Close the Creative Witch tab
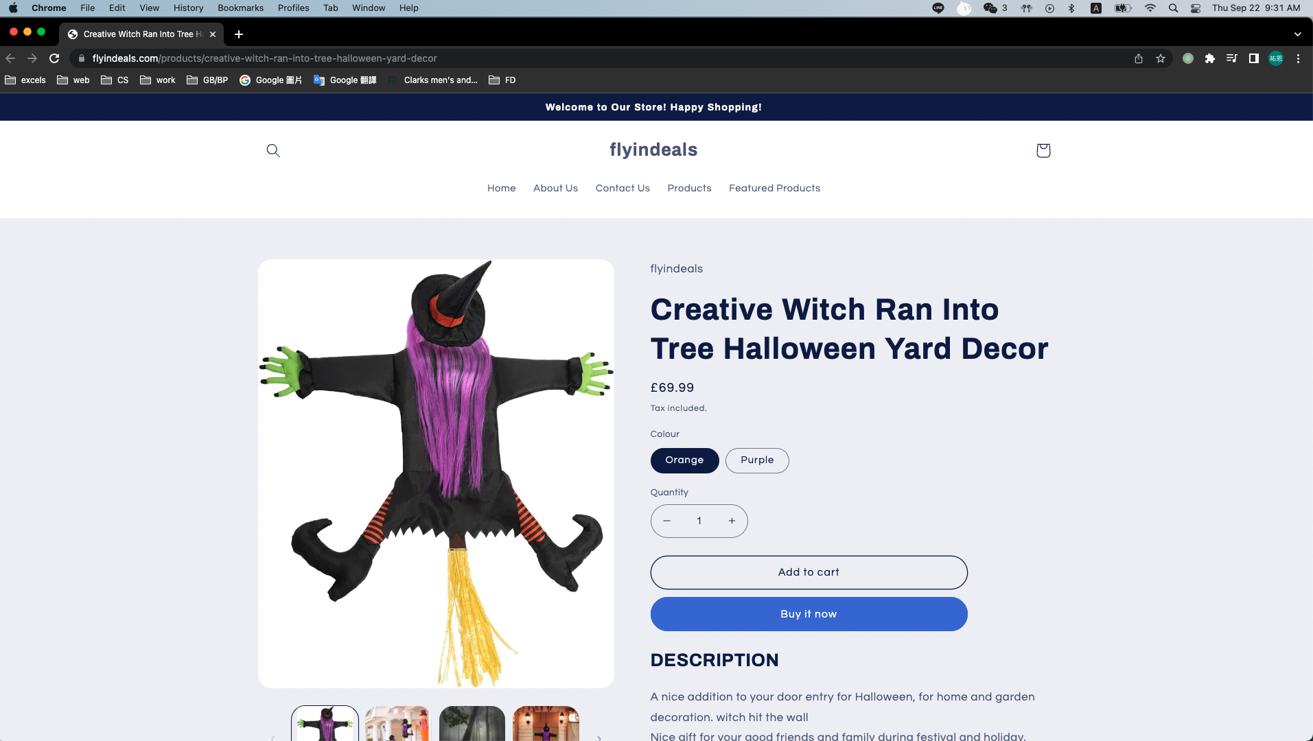 tap(213, 34)
